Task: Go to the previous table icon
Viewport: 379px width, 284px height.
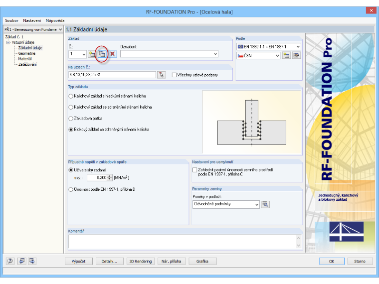Action: point(22,261)
